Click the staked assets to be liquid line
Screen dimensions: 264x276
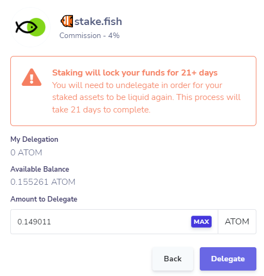[x=146, y=97]
